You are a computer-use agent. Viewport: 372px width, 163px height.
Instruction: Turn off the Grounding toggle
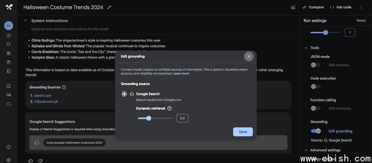315,131
